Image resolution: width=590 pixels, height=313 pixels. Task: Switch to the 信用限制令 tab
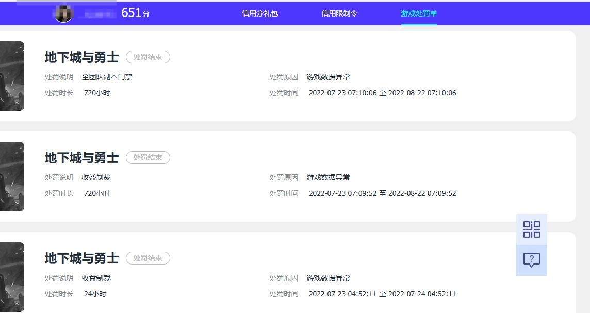tap(339, 13)
